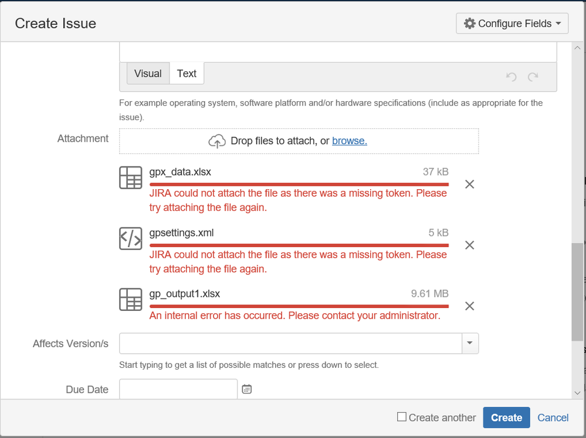Switch to the Text editing tab
Viewport: 586px width, 438px height.
(x=187, y=73)
